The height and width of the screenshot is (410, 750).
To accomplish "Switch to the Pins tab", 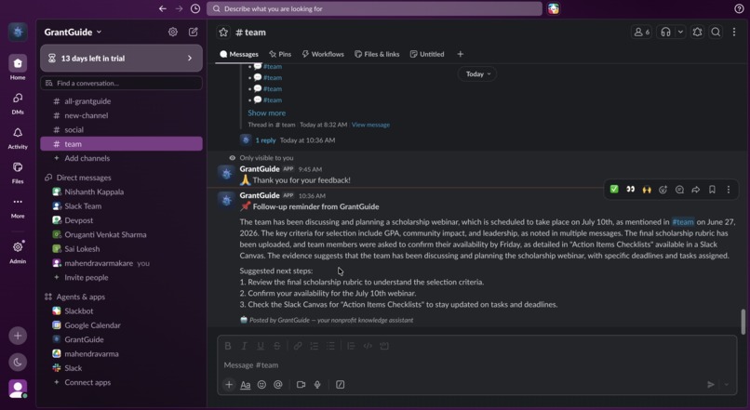I will pos(280,54).
